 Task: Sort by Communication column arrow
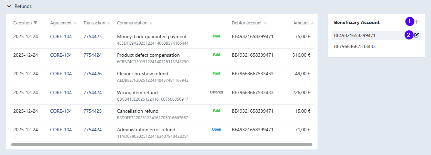(x=151, y=23)
